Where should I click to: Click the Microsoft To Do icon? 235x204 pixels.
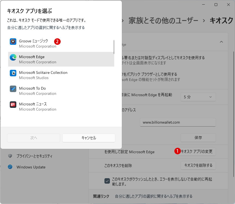(13, 89)
